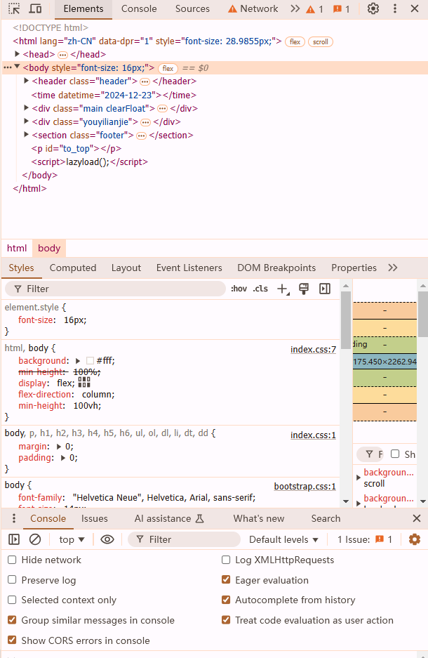The width and height of the screenshot is (428, 658).
Task: Click the flex badge on the body element
Action: 168,68
